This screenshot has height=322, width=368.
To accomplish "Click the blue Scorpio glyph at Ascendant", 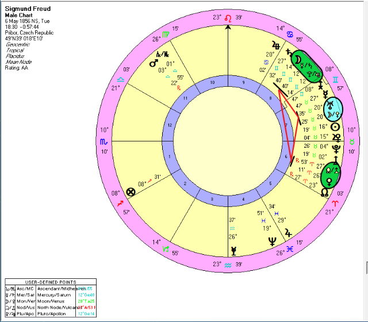I will [x=103, y=141].
